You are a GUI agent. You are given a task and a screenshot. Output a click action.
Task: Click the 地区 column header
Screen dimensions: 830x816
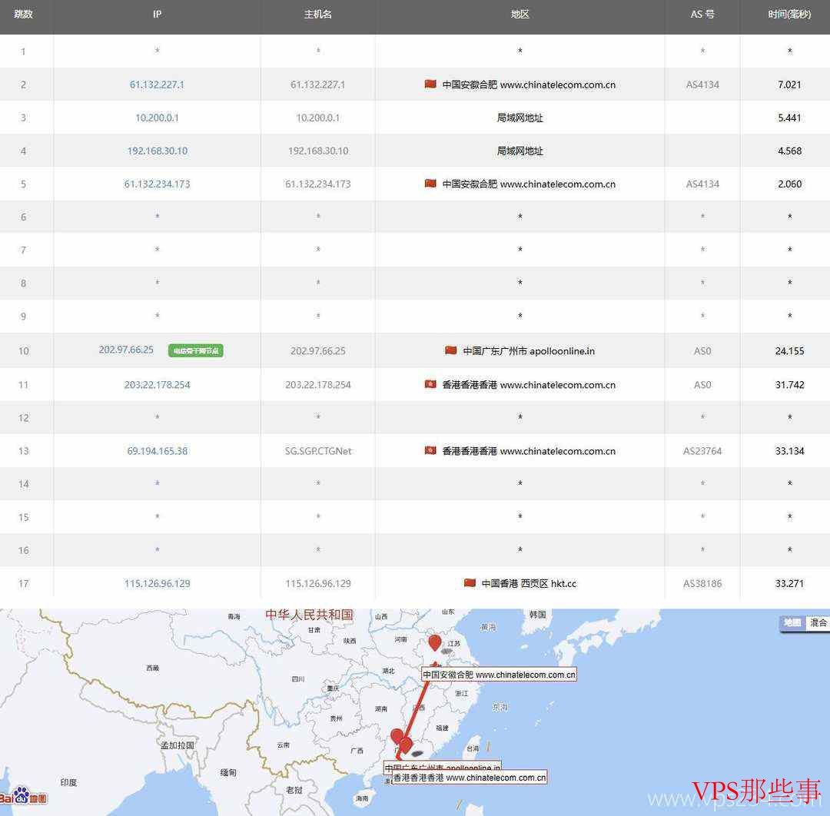520,15
